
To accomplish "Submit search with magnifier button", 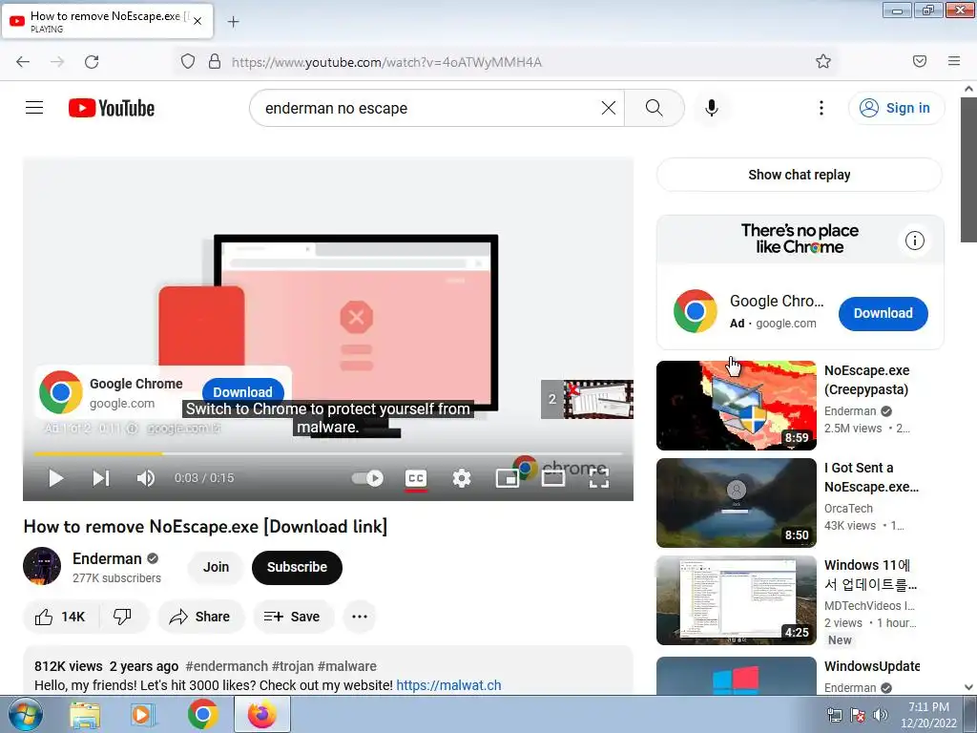I will (x=654, y=108).
